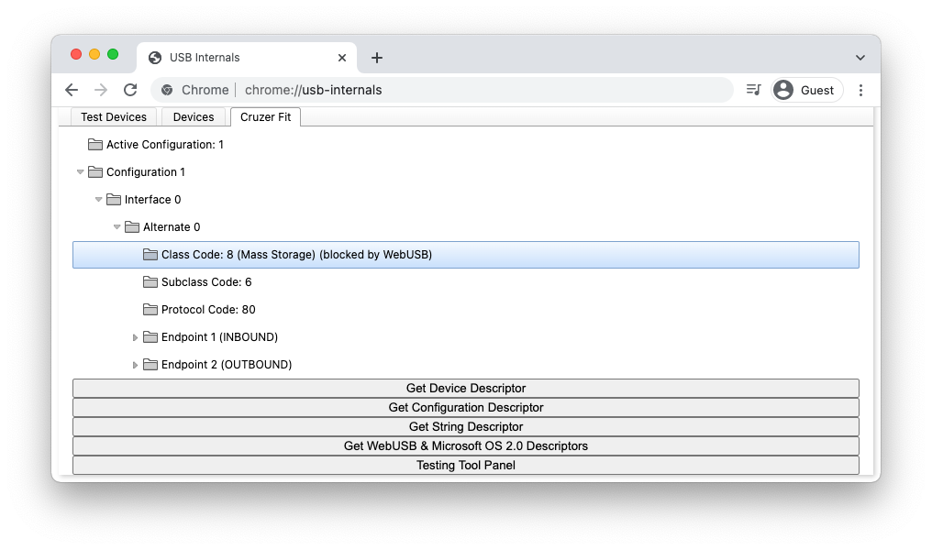Select the 'Alternate 0' label
The image size is (932, 550).
pyautogui.click(x=172, y=227)
